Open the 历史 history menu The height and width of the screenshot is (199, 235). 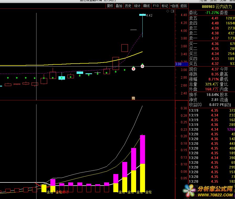[128, 6]
